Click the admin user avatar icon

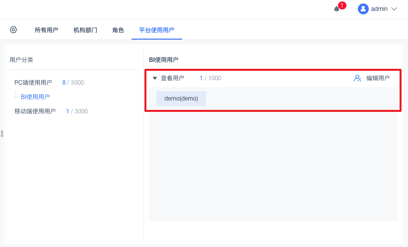[363, 9]
